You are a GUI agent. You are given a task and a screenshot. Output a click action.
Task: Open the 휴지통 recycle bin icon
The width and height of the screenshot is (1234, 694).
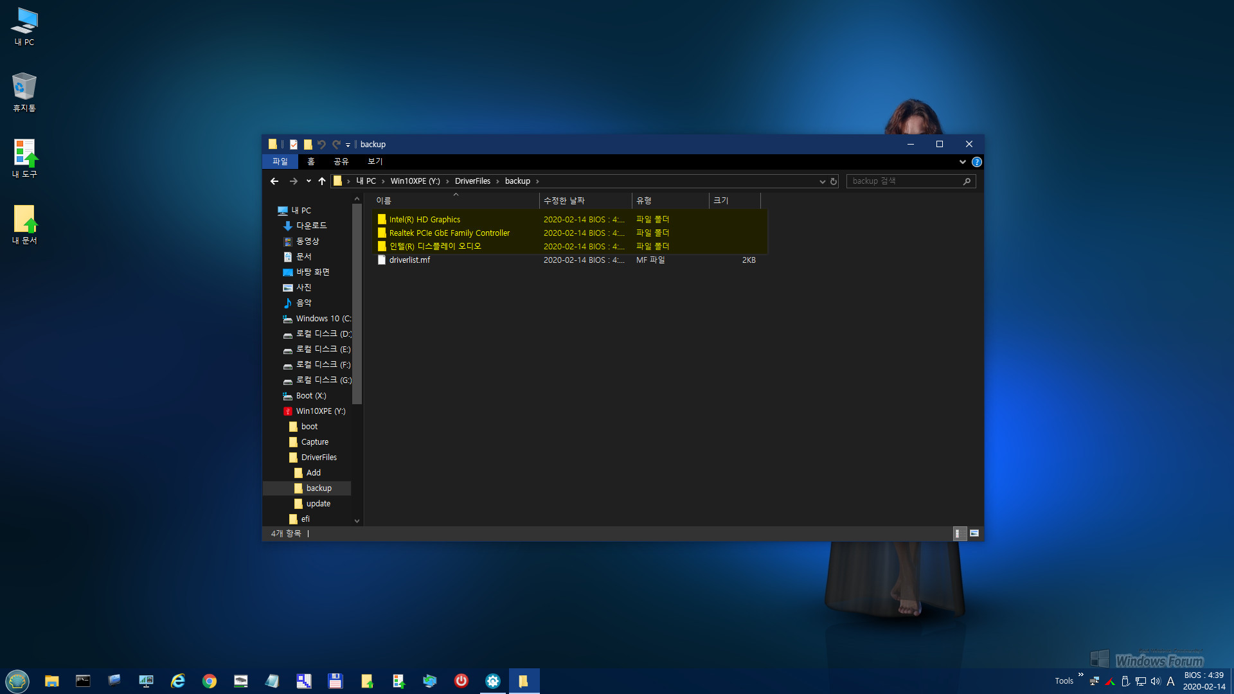(24, 93)
